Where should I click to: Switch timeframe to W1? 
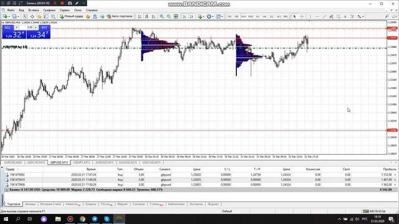point(279,17)
